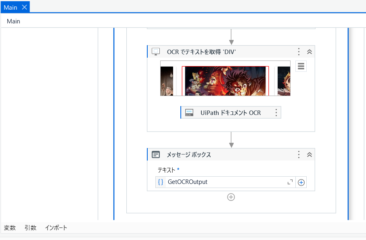366x240 pixels.
Task: Click the UiPath Document OCR engine icon
Action: (189, 113)
